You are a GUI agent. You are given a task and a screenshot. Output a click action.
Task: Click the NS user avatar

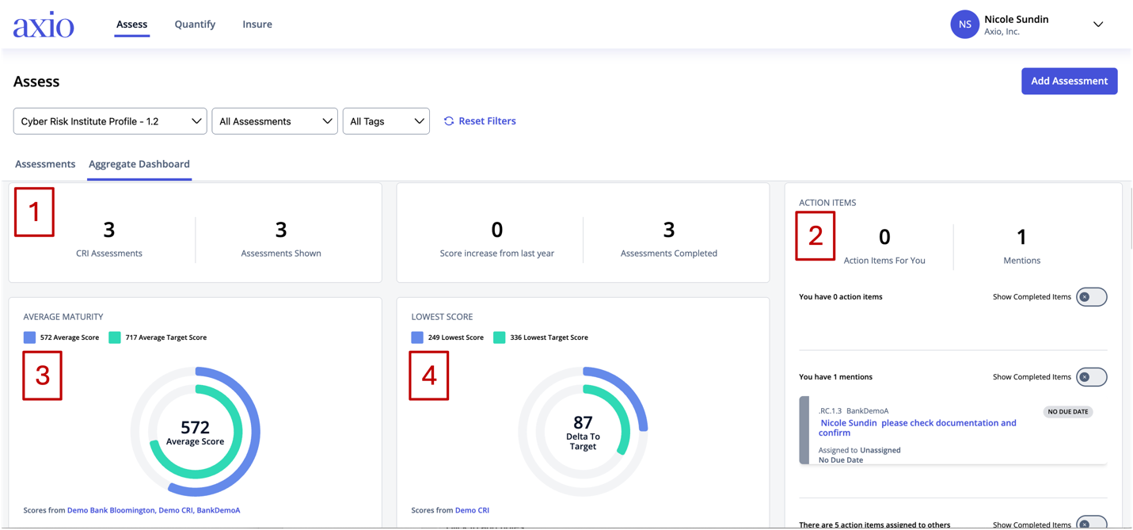[964, 25]
